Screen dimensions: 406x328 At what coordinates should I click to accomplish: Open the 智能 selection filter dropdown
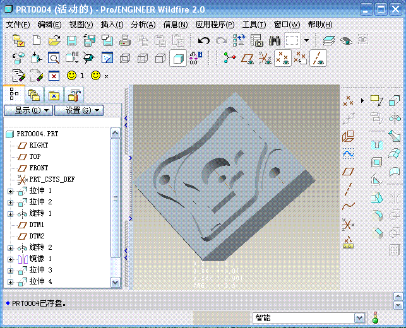coord(359,318)
